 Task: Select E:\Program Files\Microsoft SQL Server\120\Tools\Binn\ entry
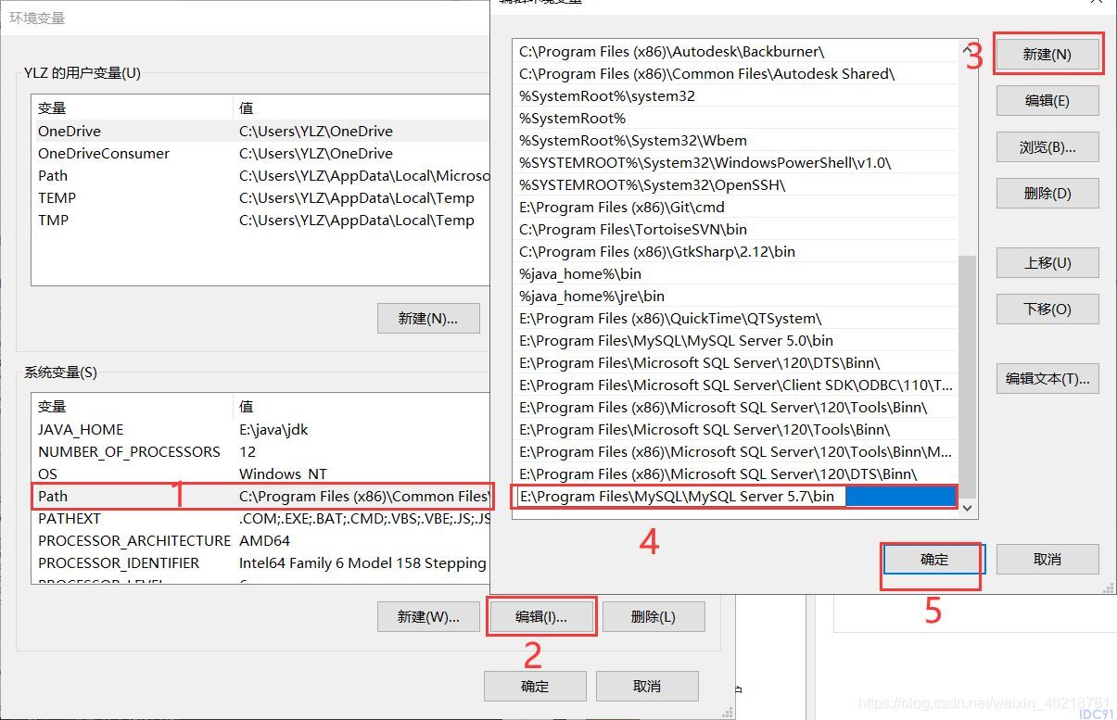pyautogui.click(x=736, y=430)
